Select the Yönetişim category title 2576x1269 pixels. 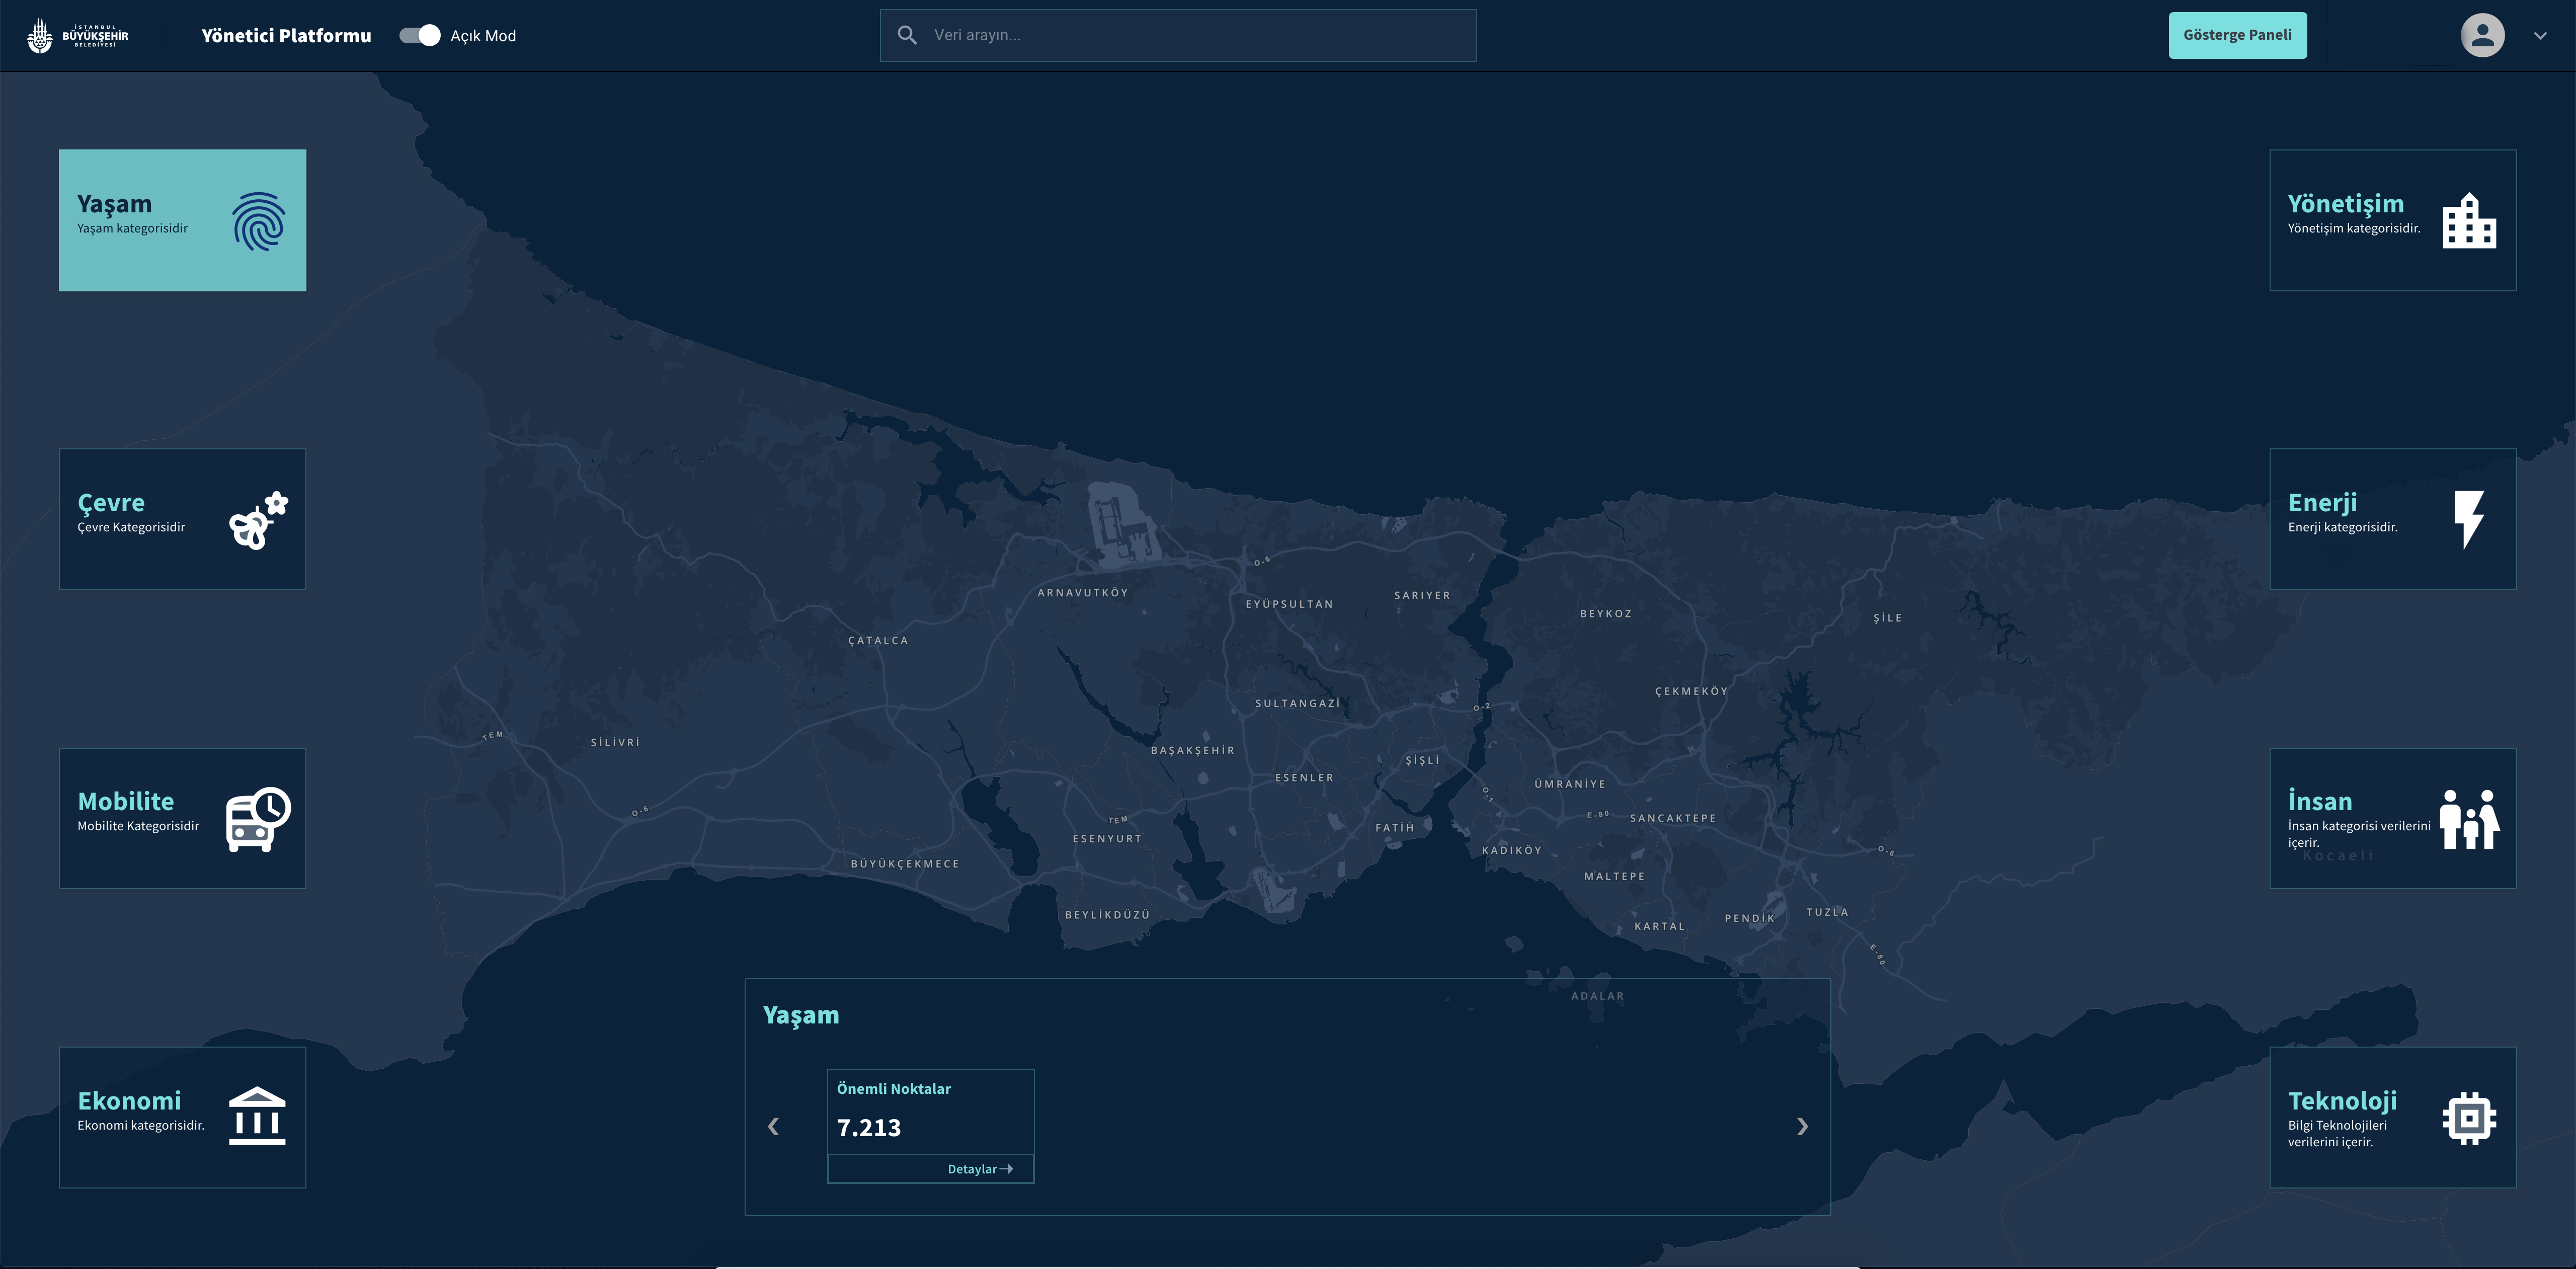2346,204
